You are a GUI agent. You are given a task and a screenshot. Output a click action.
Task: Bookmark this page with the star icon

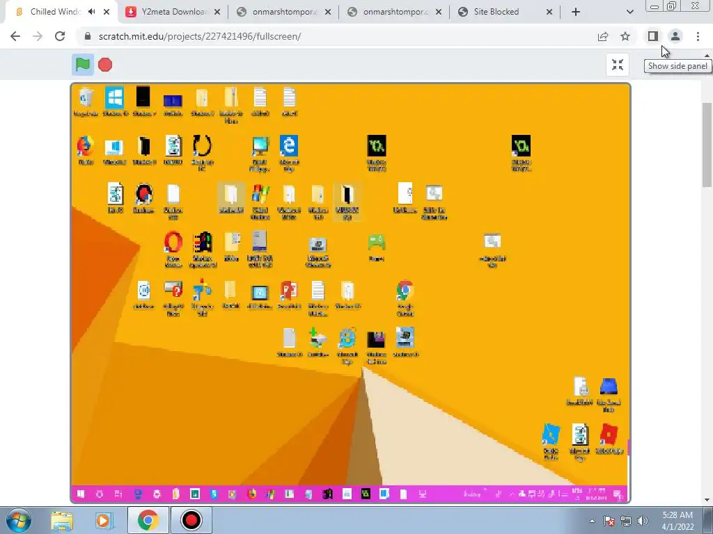(625, 36)
